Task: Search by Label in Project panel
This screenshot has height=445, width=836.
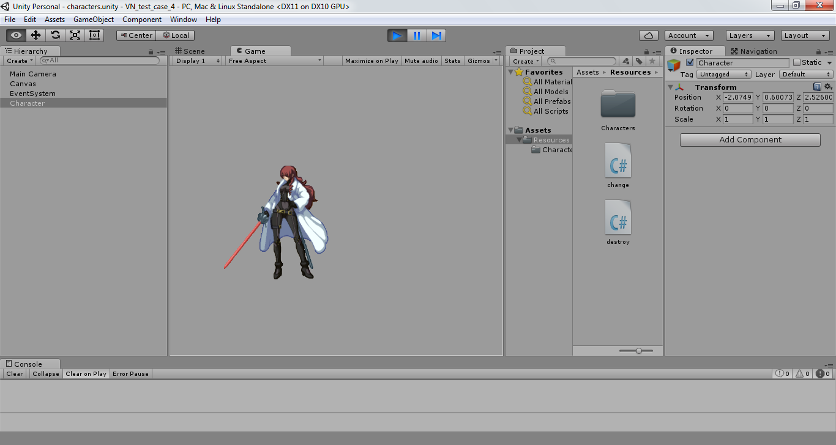Action: point(639,61)
